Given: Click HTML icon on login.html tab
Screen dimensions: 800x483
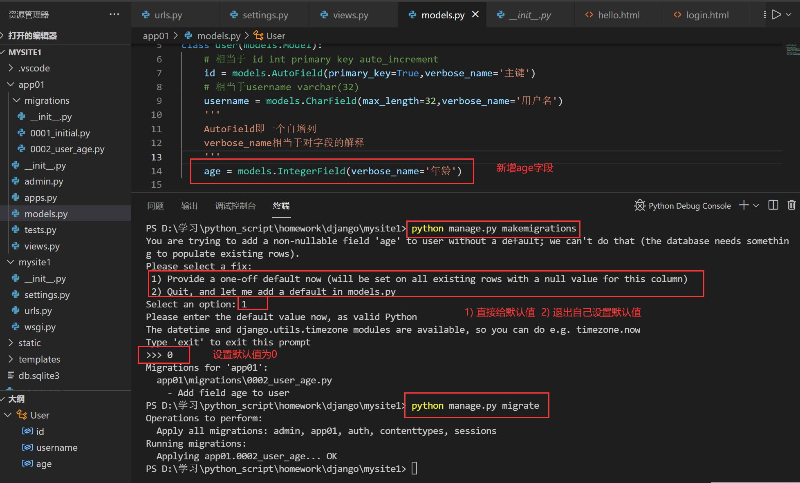Looking at the screenshot, I should coord(677,15).
